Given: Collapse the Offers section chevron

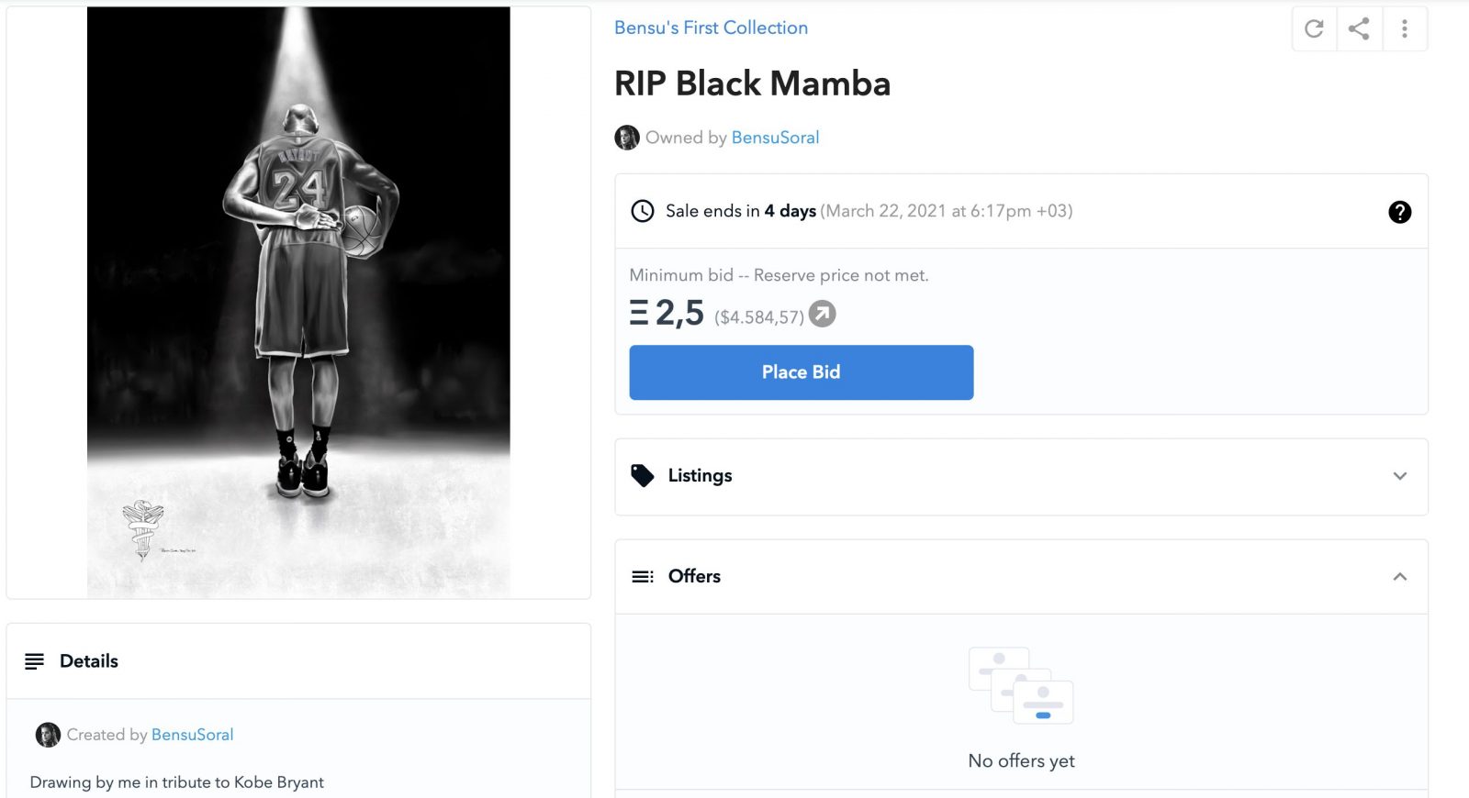Looking at the screenshot, I should pyautogui.click(x=1399, y=576).
